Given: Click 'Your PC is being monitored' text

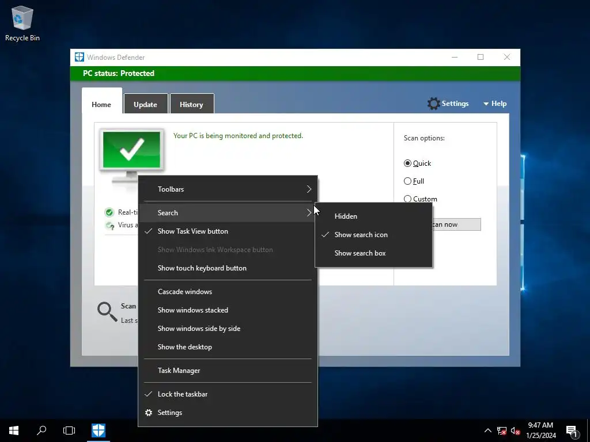Looking at the screenshot, I should (238, 136).
